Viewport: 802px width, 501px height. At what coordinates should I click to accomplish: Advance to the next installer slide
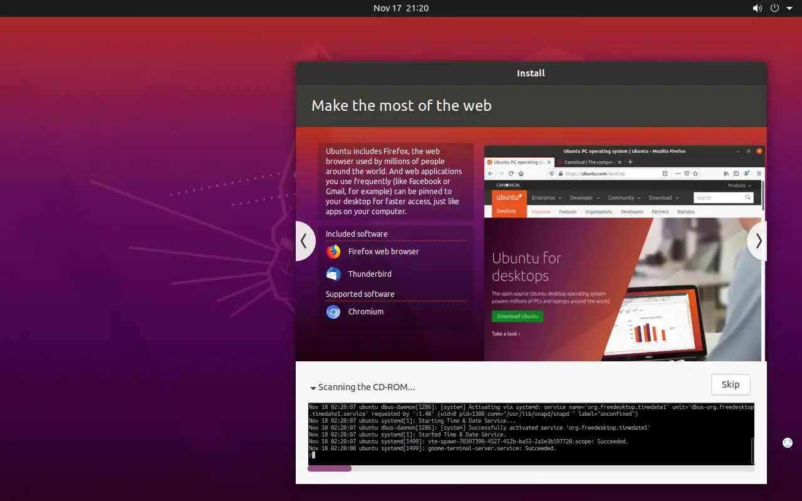(x=758, y=241)
